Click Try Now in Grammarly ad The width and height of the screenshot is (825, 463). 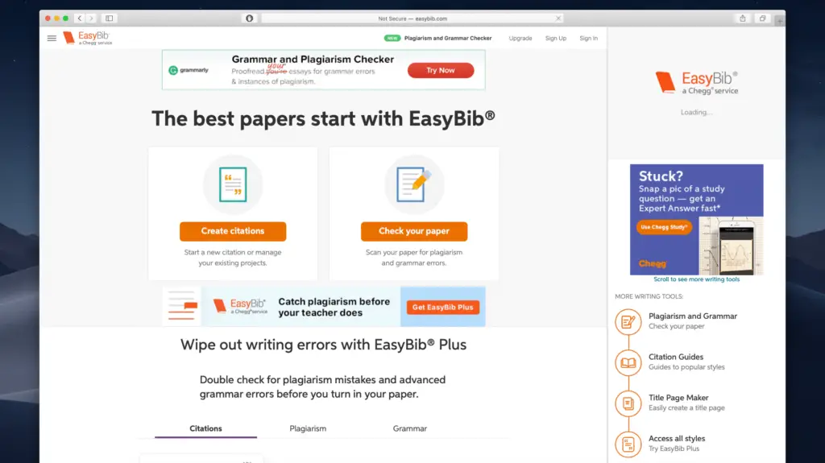pos(441,70)
